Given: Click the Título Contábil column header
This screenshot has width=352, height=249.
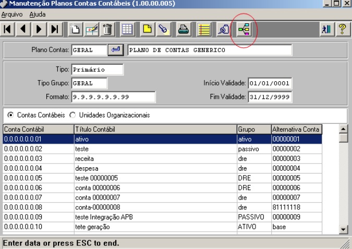Looking at the screenshot, I should point(155,129).
